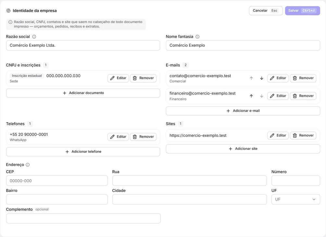Click the opcional tag beside Complemento
The image size is (326, 237).
point(42,209)
